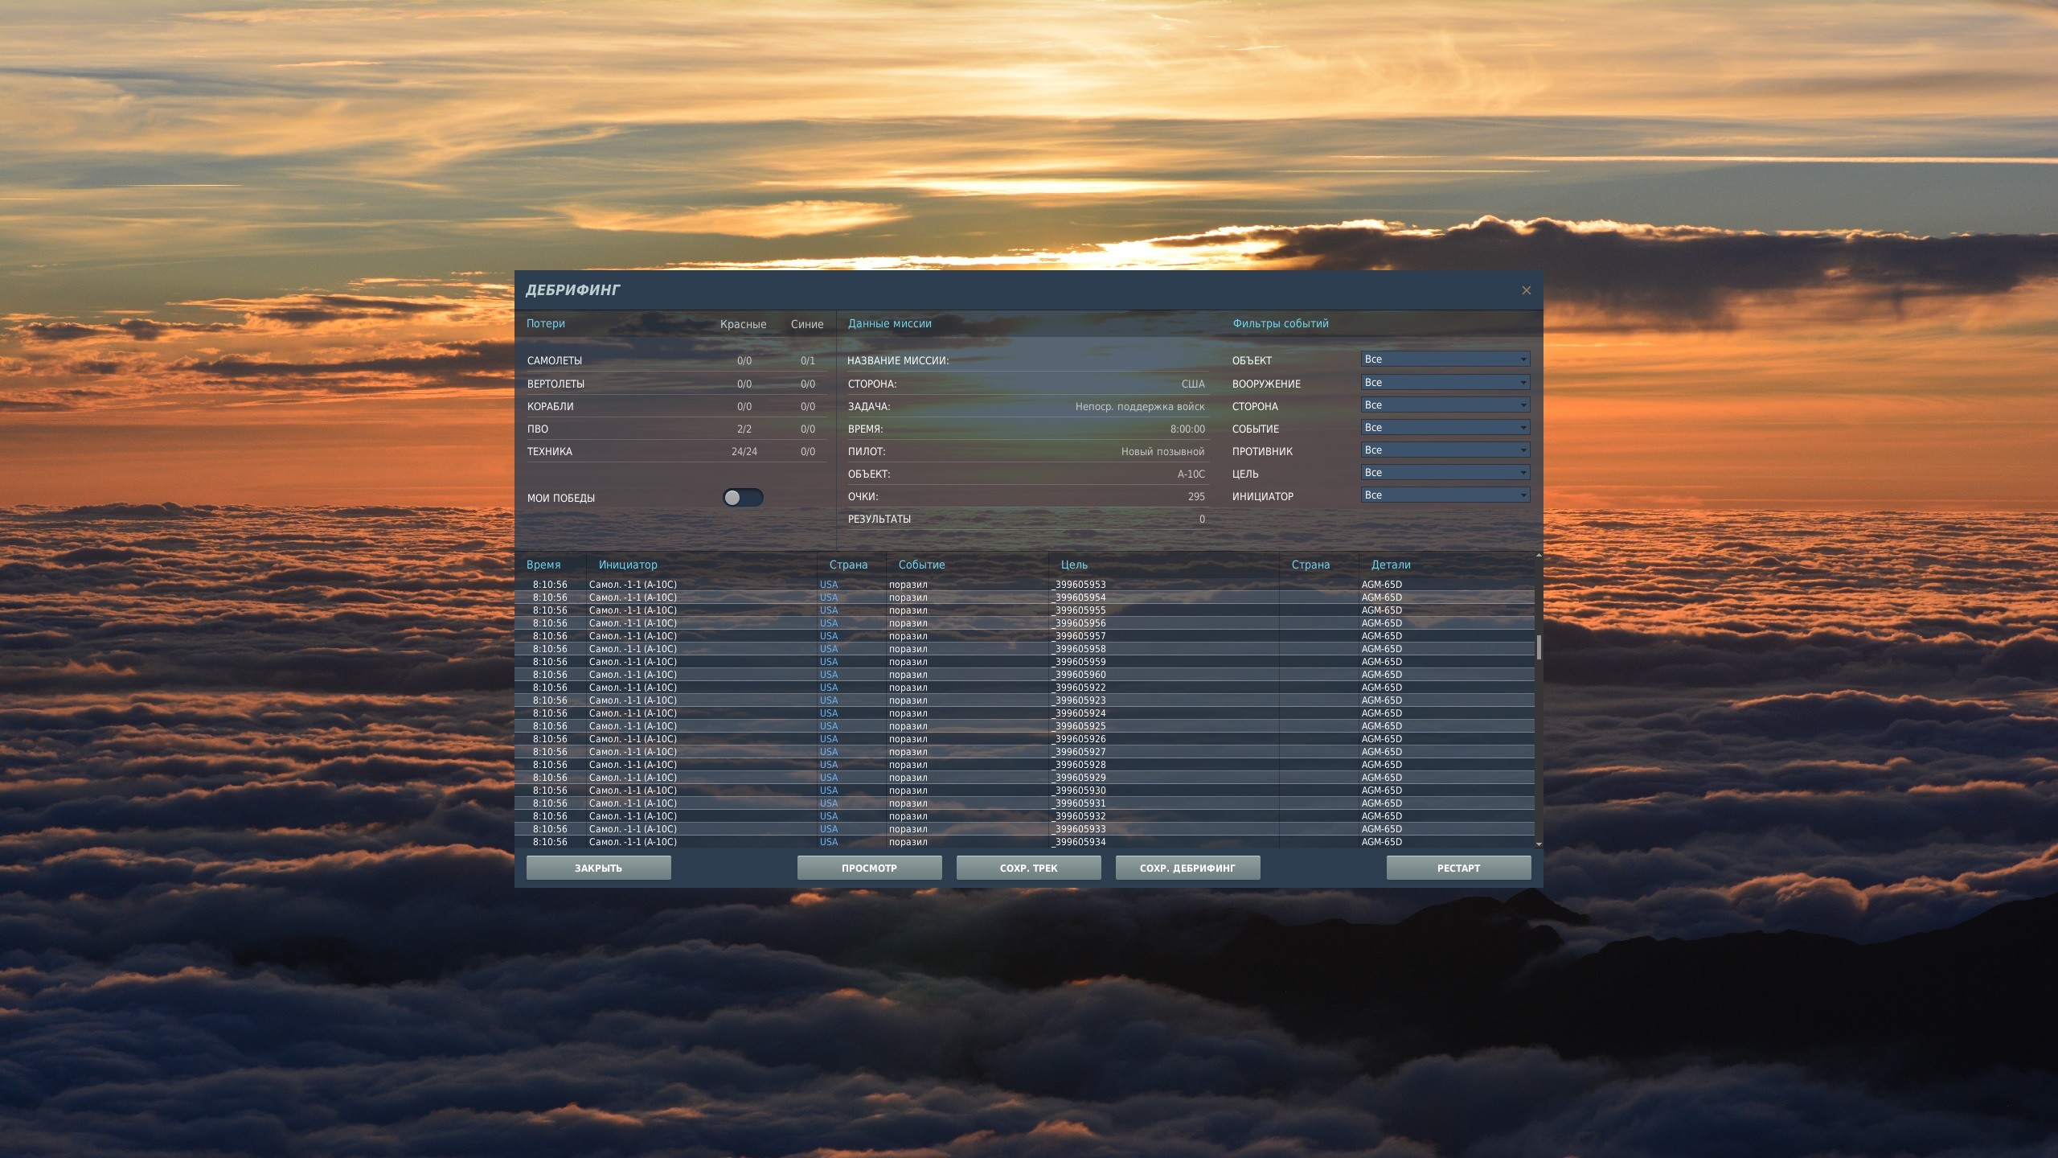Click the ТЕХНИКА losses value 24/24
The width and height of the screenshot is (2058, 1158).
point(744,452)
